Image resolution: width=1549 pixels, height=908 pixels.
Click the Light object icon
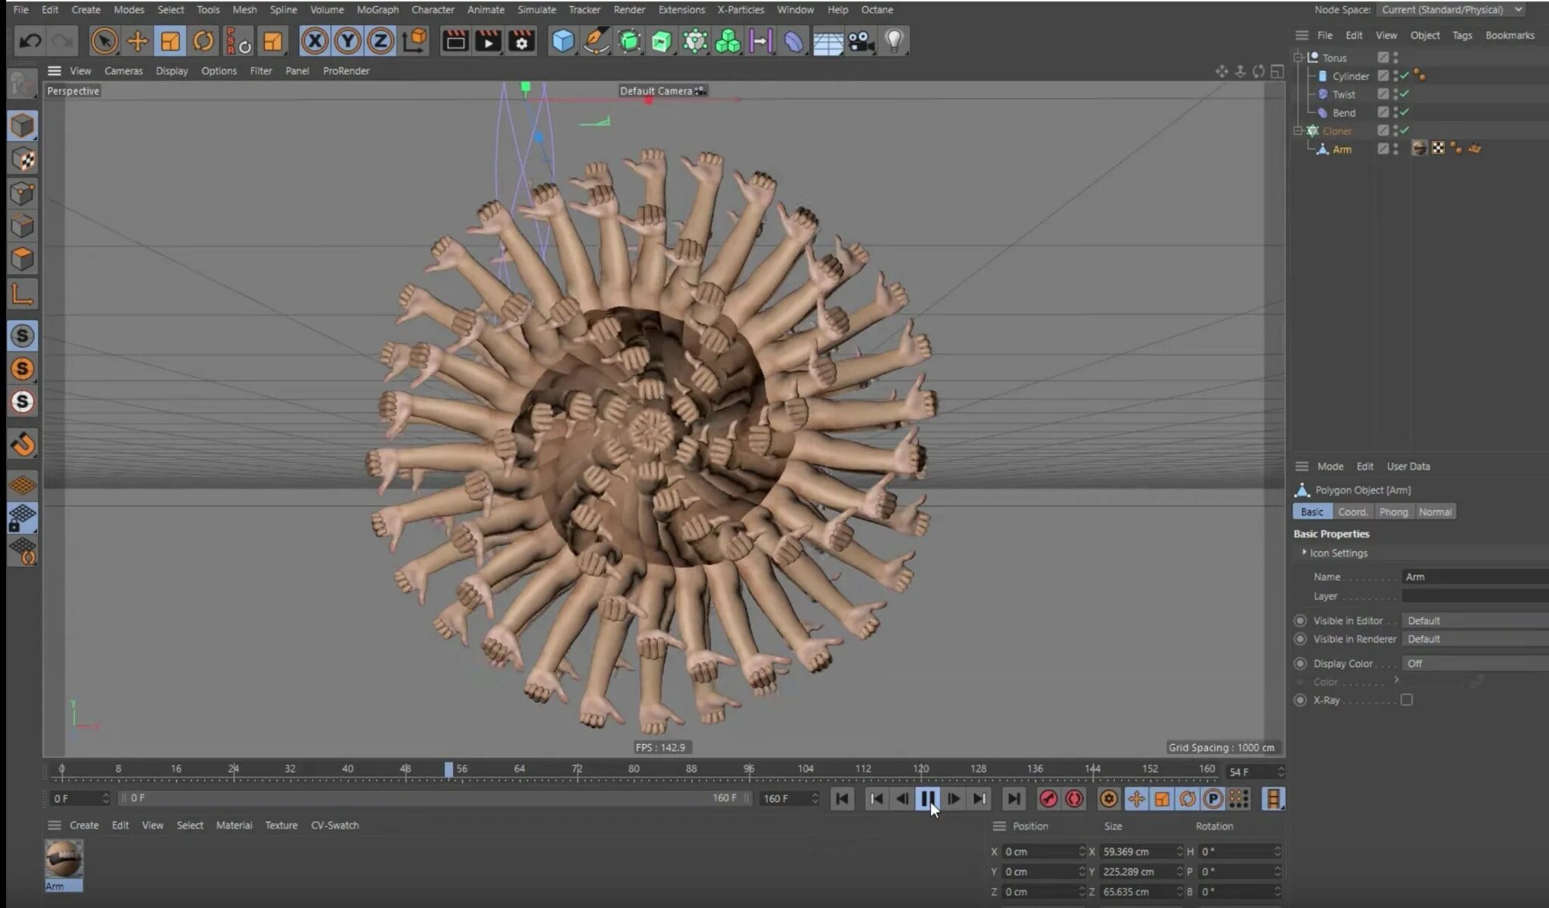894,41
